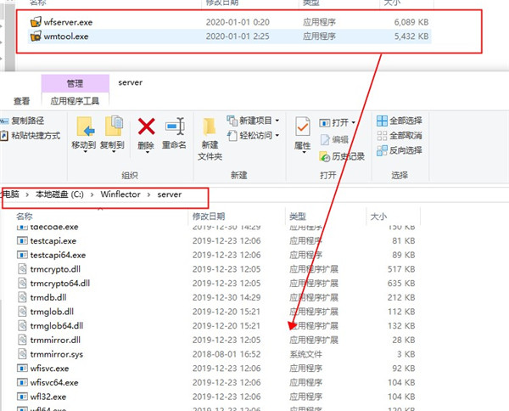This screenshot has width=509, height=411.
Task: Click Local Disk (C:) in address bar
Action: [59, 194]
